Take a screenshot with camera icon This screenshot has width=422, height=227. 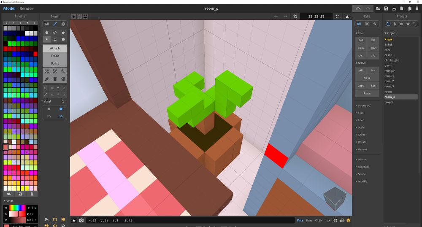[x=81, y=220]
